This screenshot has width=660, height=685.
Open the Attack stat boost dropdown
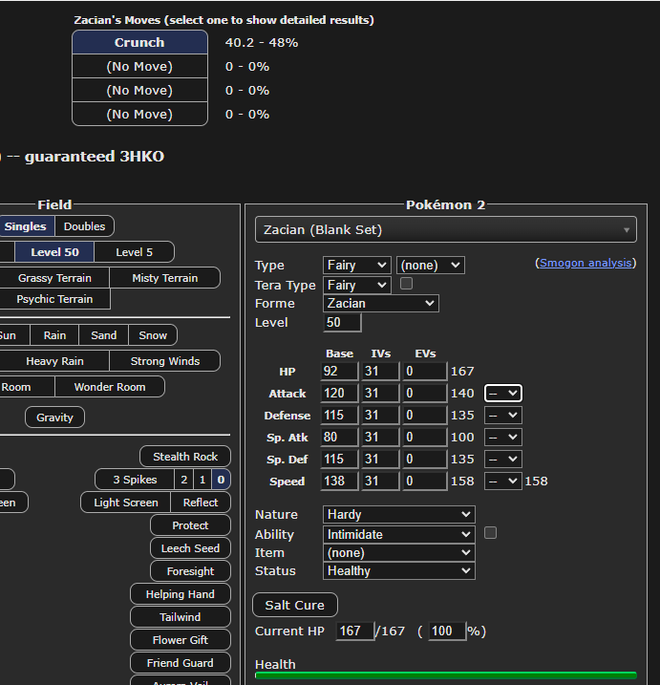(502, 393)
